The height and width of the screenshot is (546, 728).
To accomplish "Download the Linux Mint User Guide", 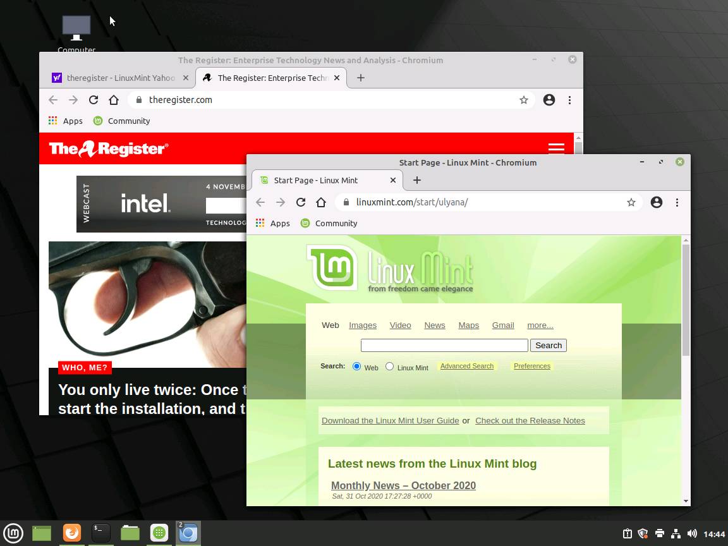I will (x=390, y=421).
